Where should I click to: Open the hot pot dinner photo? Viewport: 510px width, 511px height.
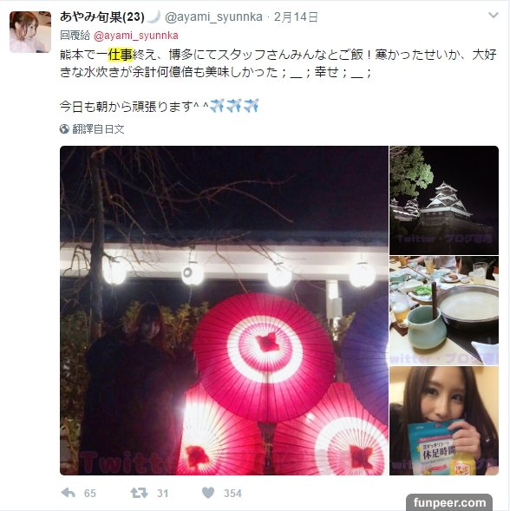point(444,311)
